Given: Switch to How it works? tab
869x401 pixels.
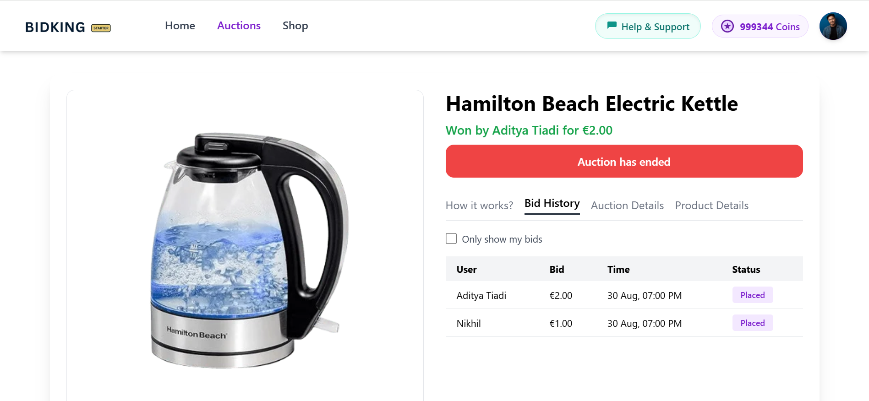Looking at the screenshot, I should [x=479, y=206].
